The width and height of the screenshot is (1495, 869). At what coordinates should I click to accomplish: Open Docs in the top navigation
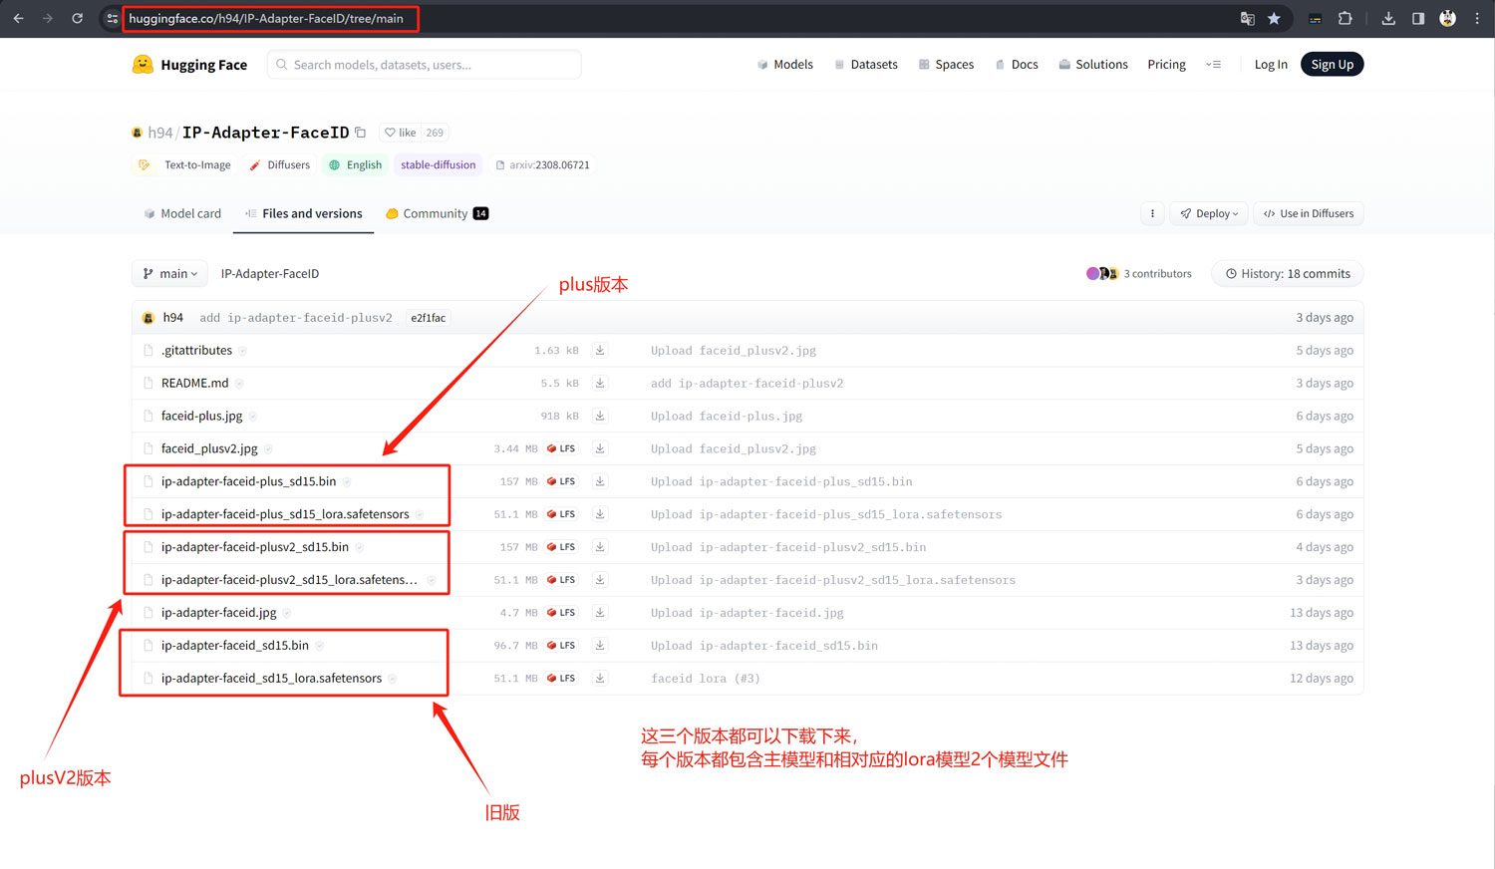pos(1017,65)
